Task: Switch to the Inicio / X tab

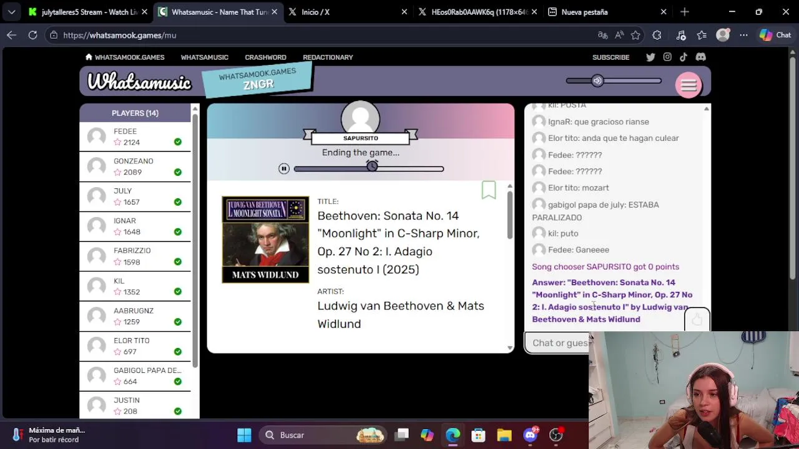Action: pyautogui.click(x=347, y=12)
